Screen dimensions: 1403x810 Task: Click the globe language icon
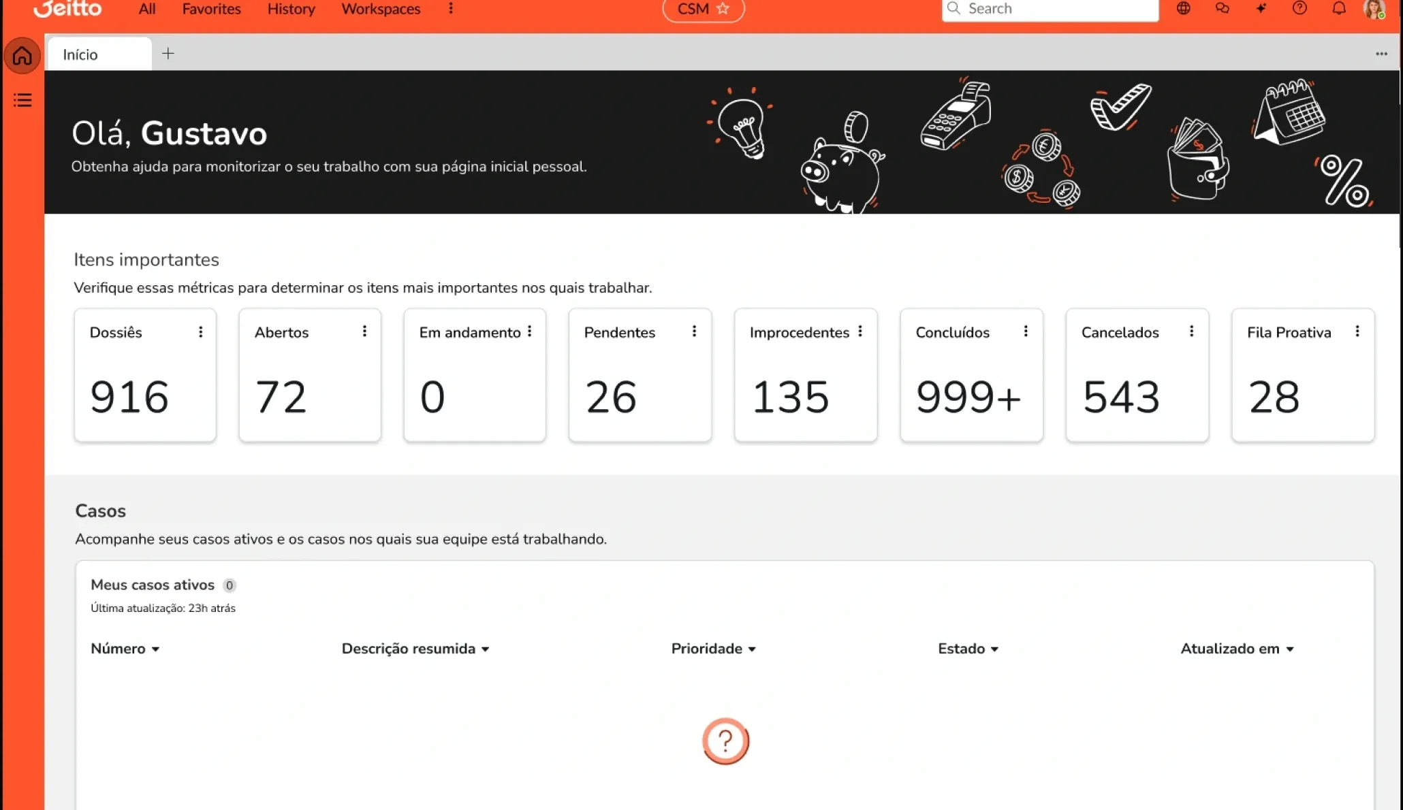1184,8
